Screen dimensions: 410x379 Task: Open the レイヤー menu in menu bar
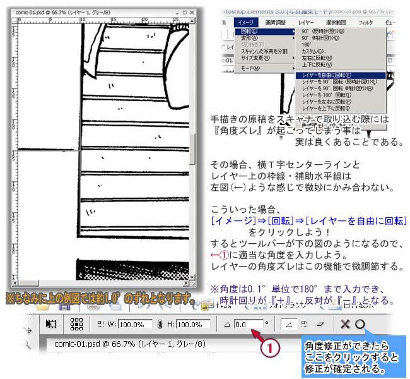pyautogui.click(x=307, y=23)
